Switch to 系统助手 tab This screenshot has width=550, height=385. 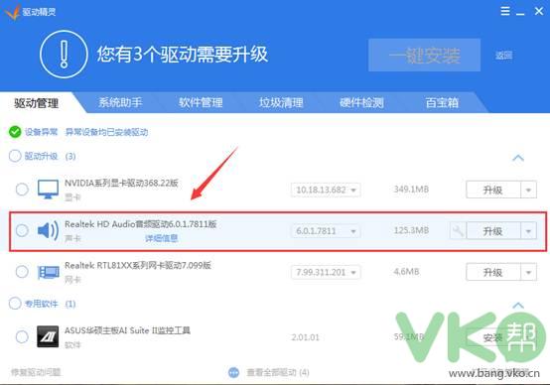point(120,102)
